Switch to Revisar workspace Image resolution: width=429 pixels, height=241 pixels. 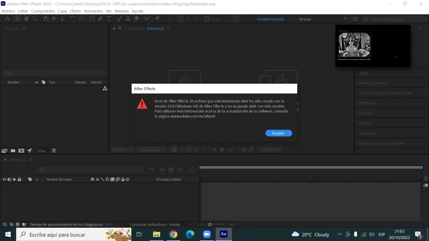[x=305, y=19]
